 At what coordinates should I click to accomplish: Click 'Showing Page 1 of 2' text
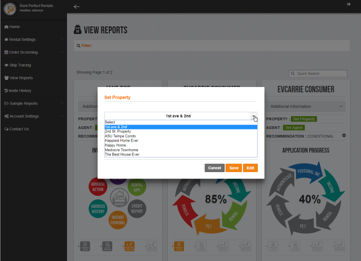pyautogui.click(x=94, y=72)
